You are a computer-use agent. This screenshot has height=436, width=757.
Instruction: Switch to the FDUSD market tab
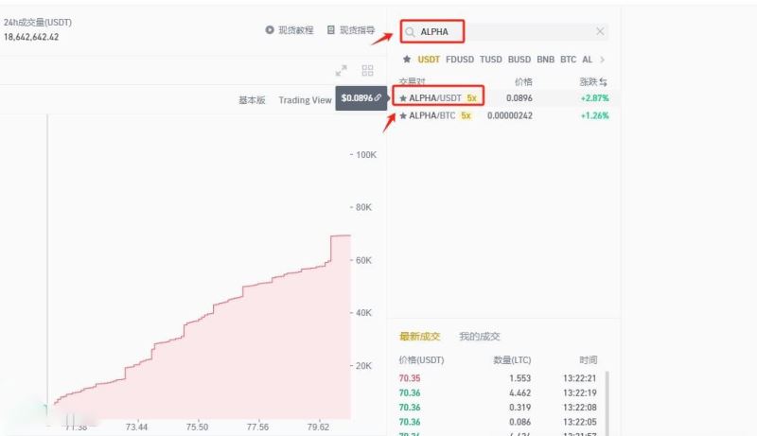[x=460, y=60]
